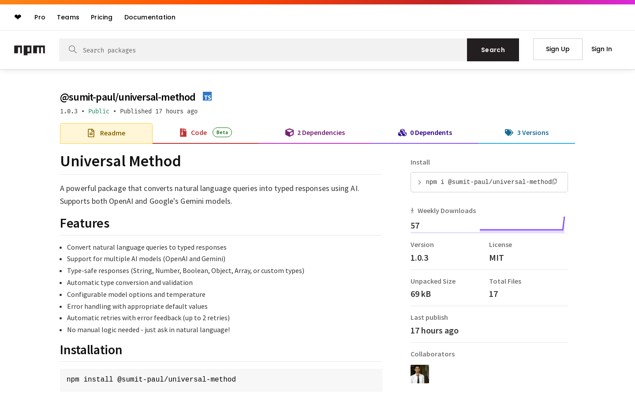The width and height of the screenshot is (635, 397).
Task: Open the Pro navigation link
Action: pos(40,17)
